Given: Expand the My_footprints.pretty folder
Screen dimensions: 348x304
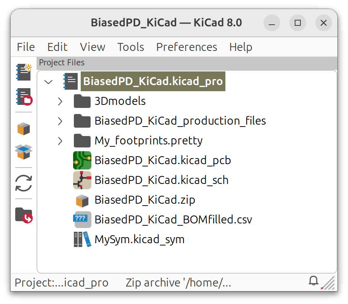Looking at the screenshot, I should coord(60,140).
